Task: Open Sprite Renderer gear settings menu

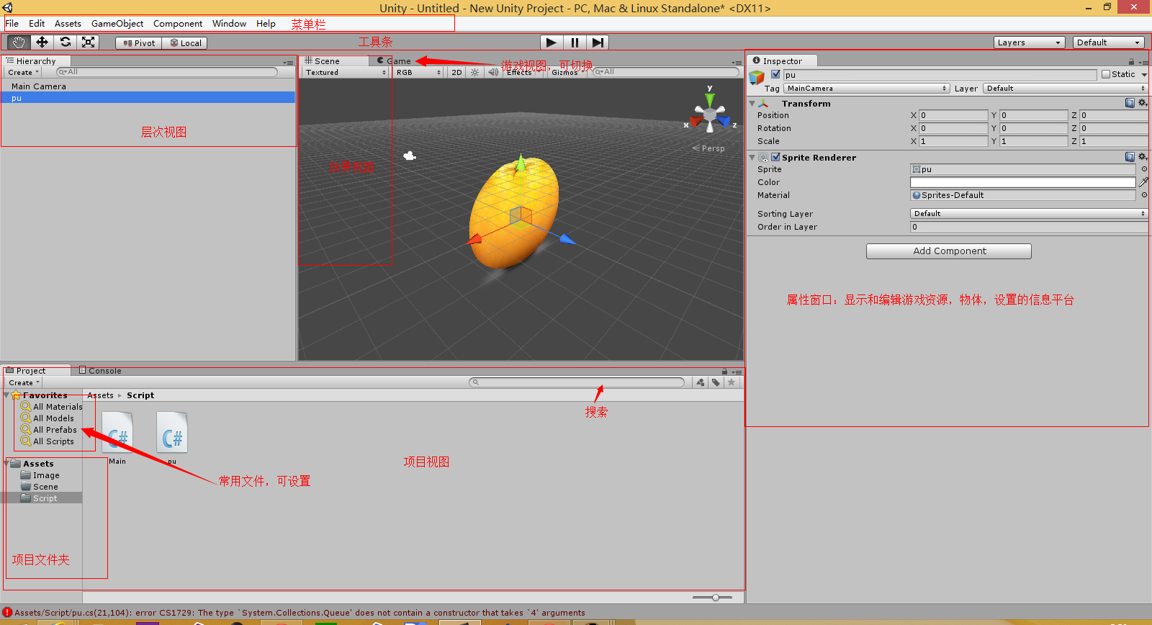Action: (1143, 157)
